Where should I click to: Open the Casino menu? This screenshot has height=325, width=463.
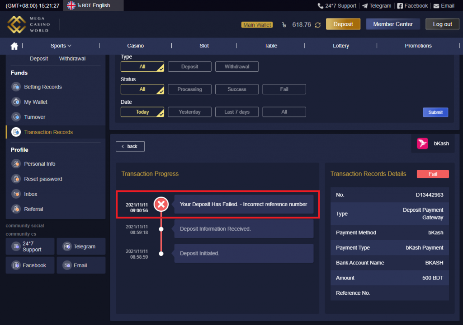click(x=136, y=46)
